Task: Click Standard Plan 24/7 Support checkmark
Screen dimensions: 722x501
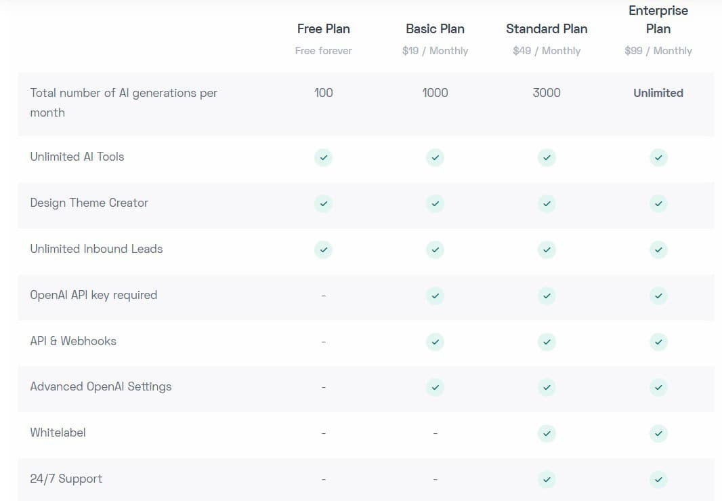Action: pyautogui.click(x=547, y=479)
